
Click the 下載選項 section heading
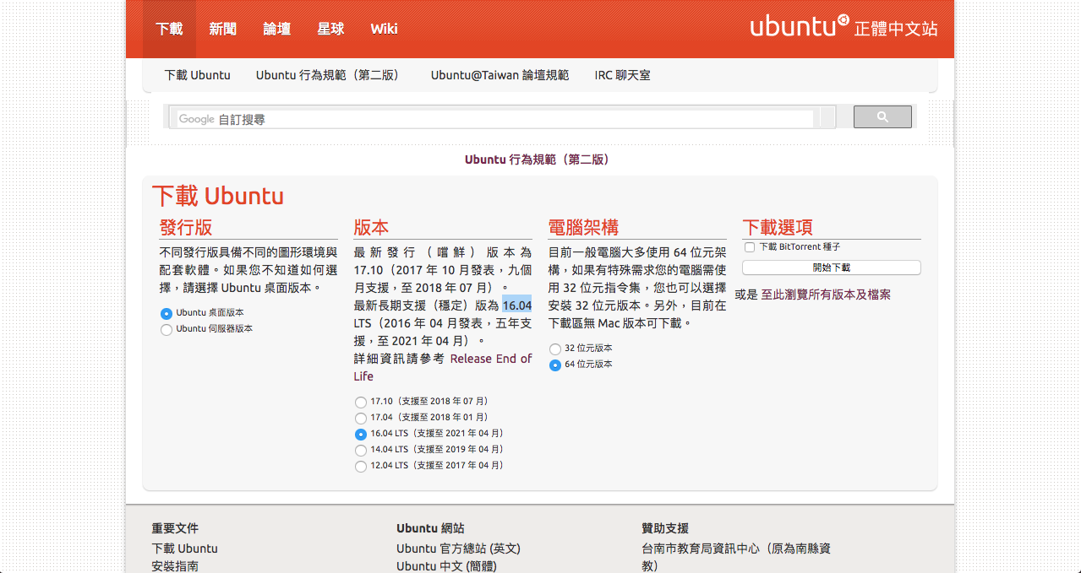pyautogui.click(x=778, y=227)
